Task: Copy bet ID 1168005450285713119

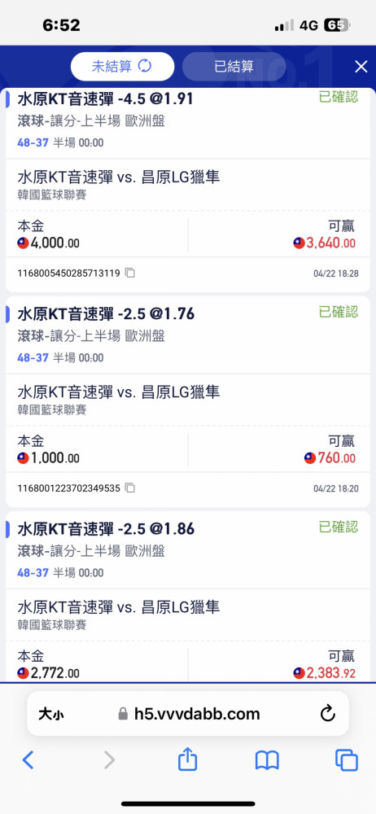Action: [x=130, y=273]
